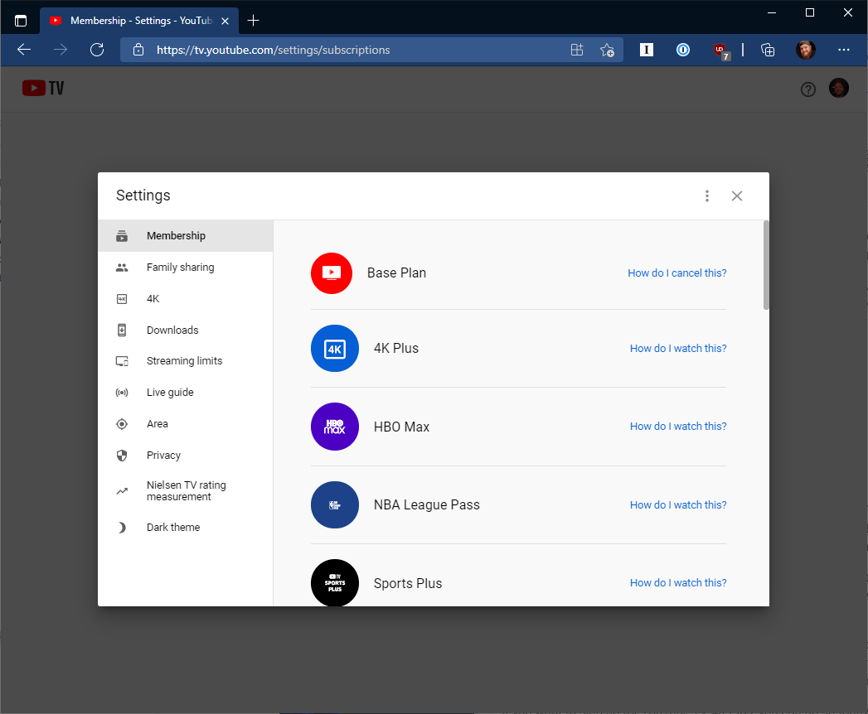The image size is (868, 714).
Task: Click the Base Plan YouTube play icon
Action: (x=332, y=273)
